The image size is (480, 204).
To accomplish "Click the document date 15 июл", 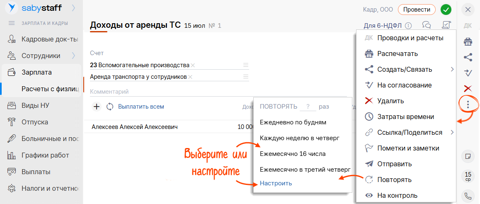I will click(194, 26).
